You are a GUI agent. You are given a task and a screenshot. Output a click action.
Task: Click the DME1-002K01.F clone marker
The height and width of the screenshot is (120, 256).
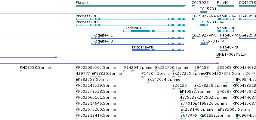click(x=218, y=57)
